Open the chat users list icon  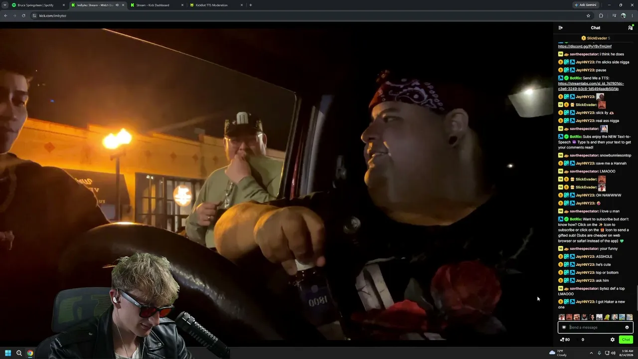[630, 28]
